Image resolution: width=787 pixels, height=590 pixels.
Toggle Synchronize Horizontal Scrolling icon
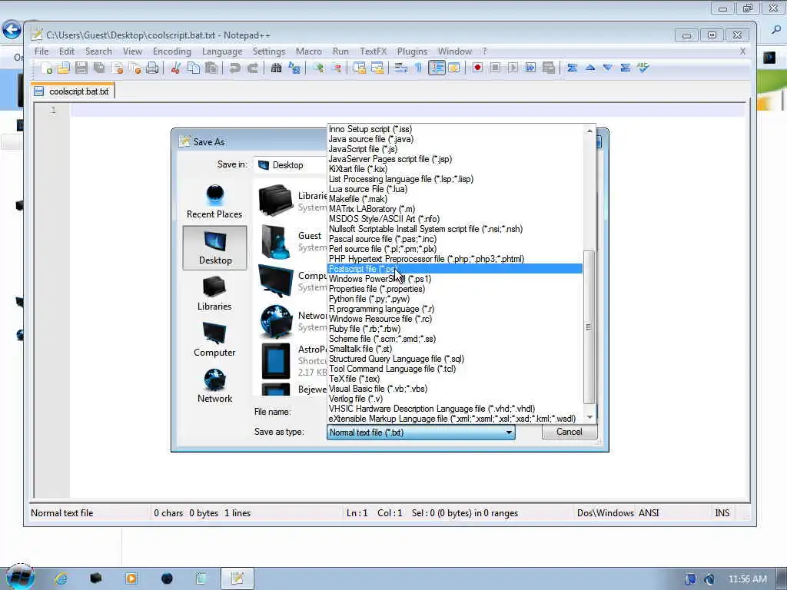(377, 68)
